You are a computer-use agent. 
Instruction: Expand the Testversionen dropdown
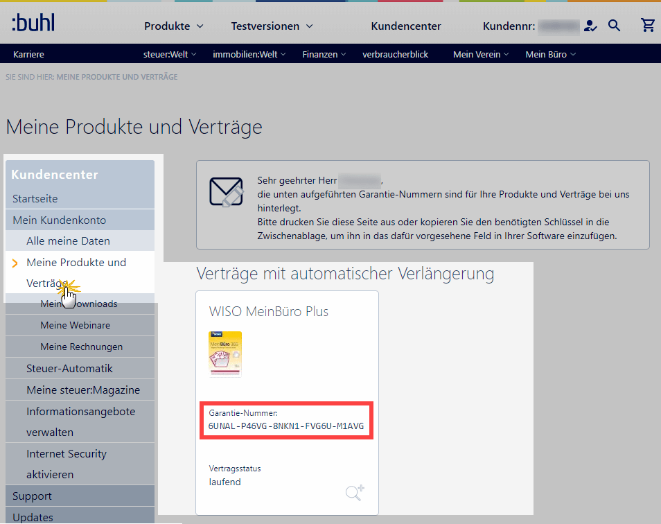(x=272, y=26)
